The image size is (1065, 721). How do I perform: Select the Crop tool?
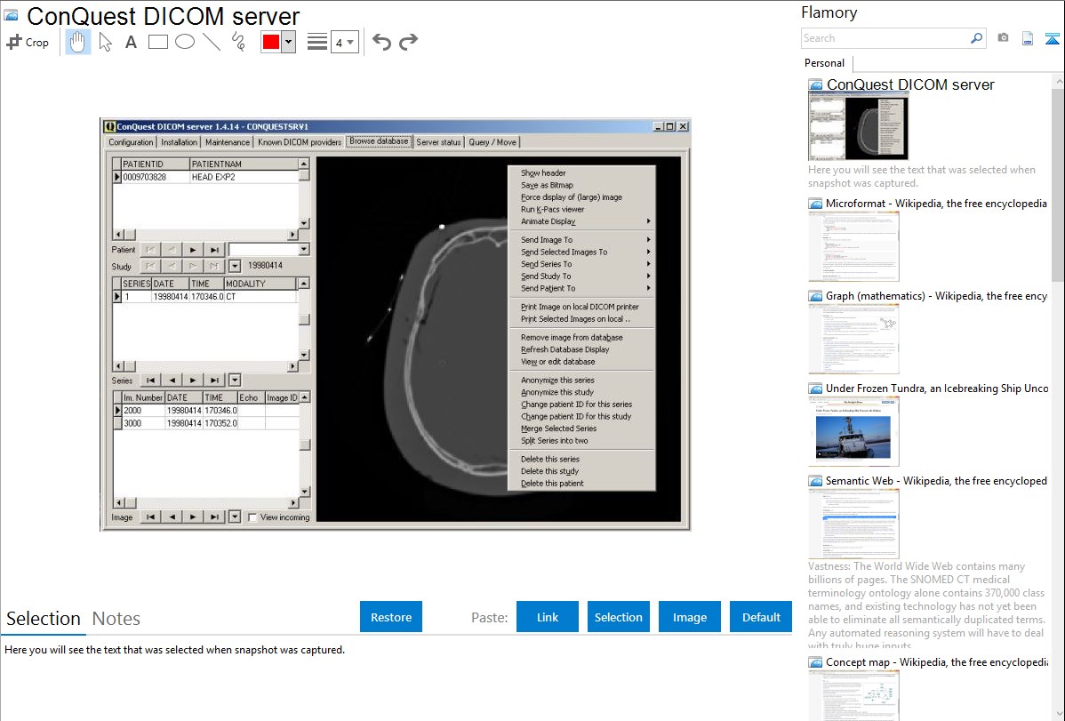tap(28, 42)
